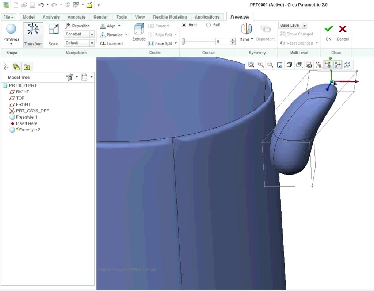Toggle the control mesh display icon

[x=347, y=65]
